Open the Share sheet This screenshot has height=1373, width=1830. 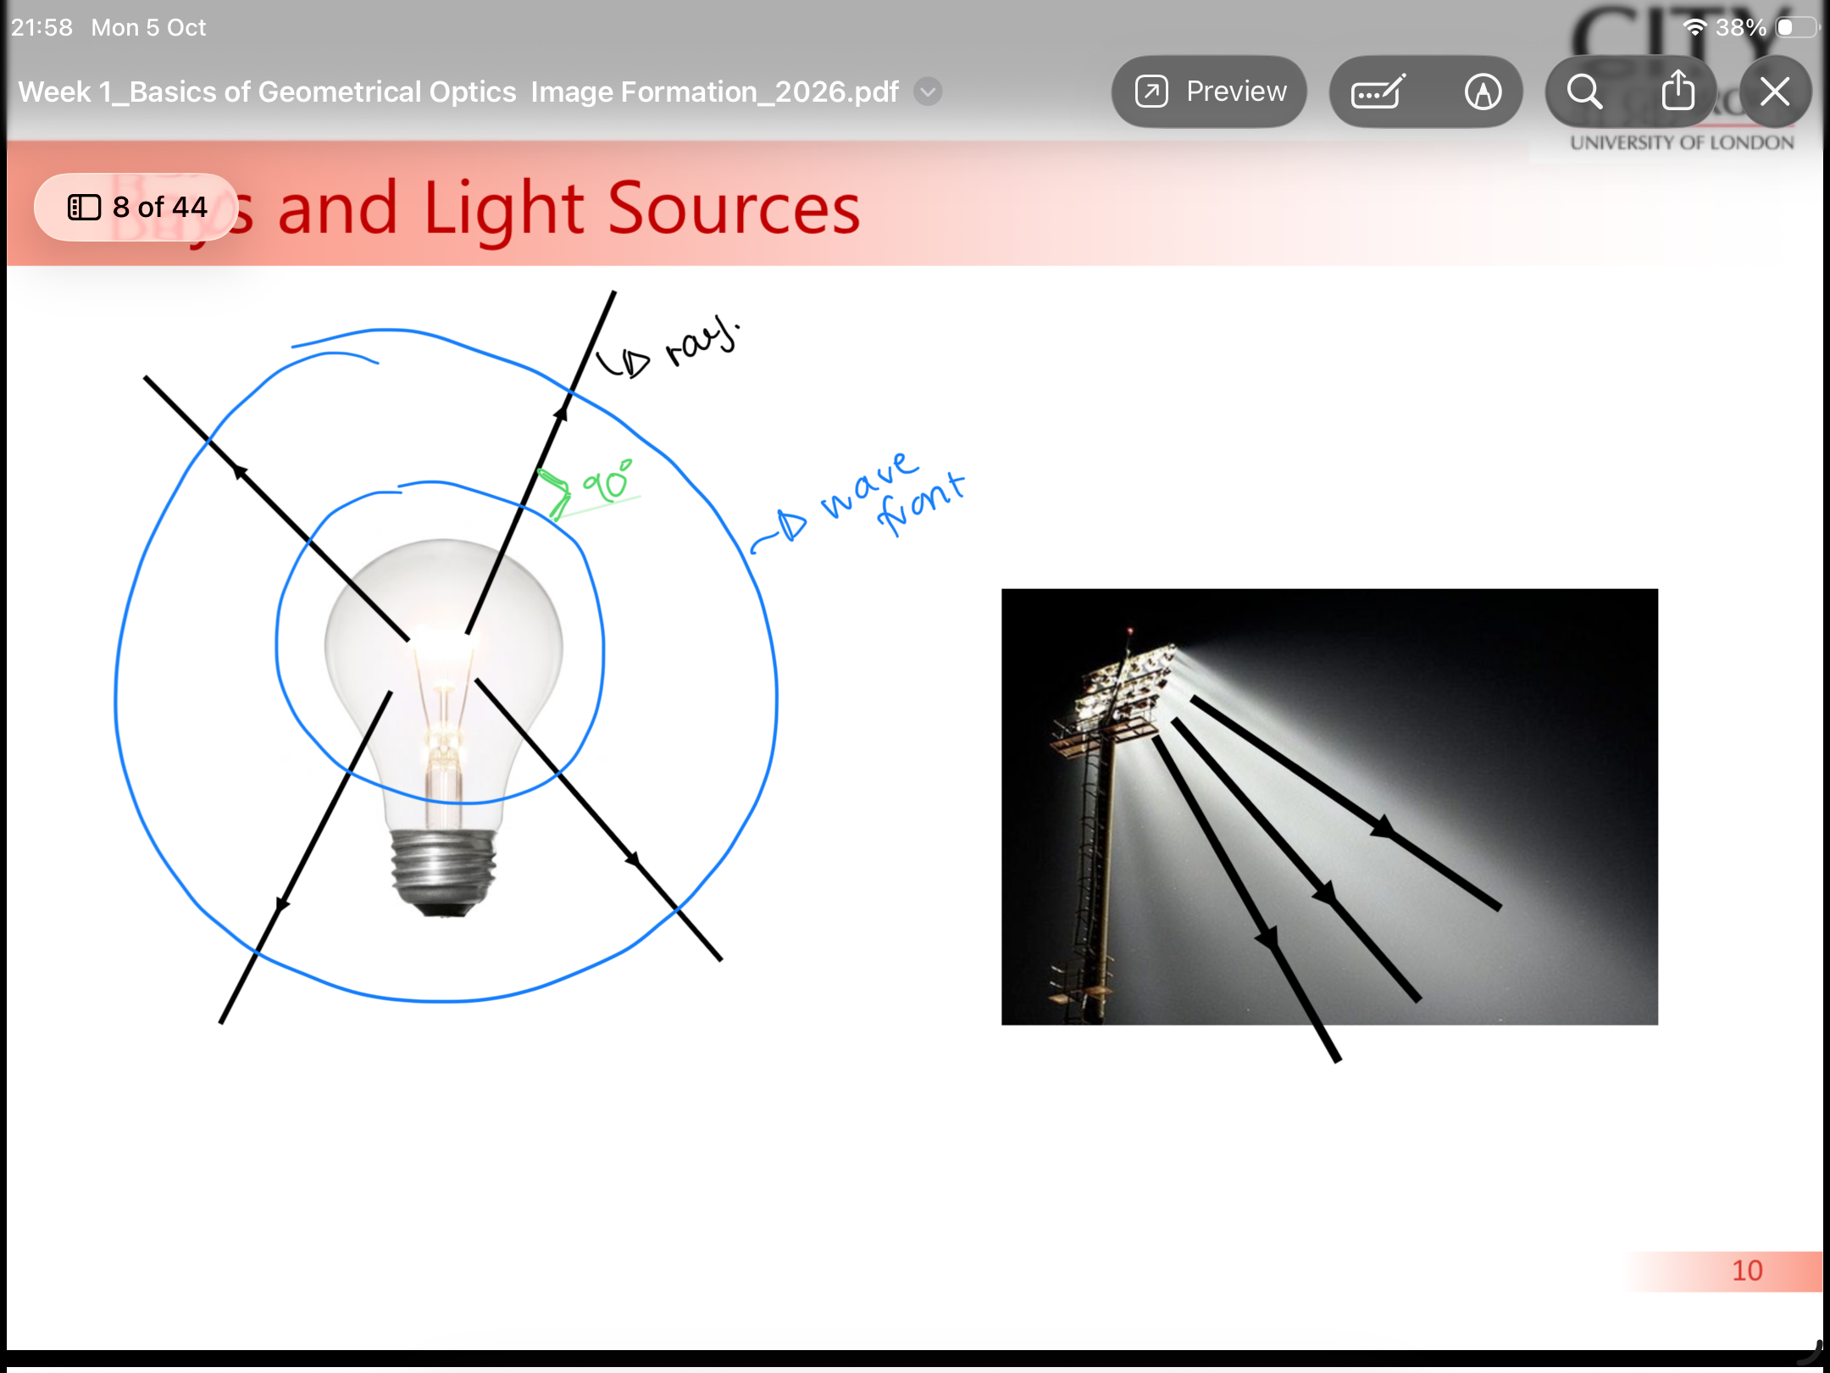coord(1677,90)
